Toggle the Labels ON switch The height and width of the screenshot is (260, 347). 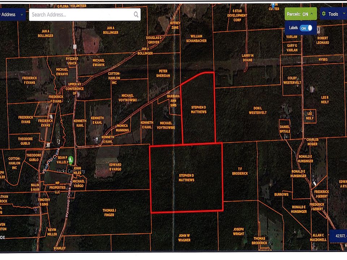[306, 28]
